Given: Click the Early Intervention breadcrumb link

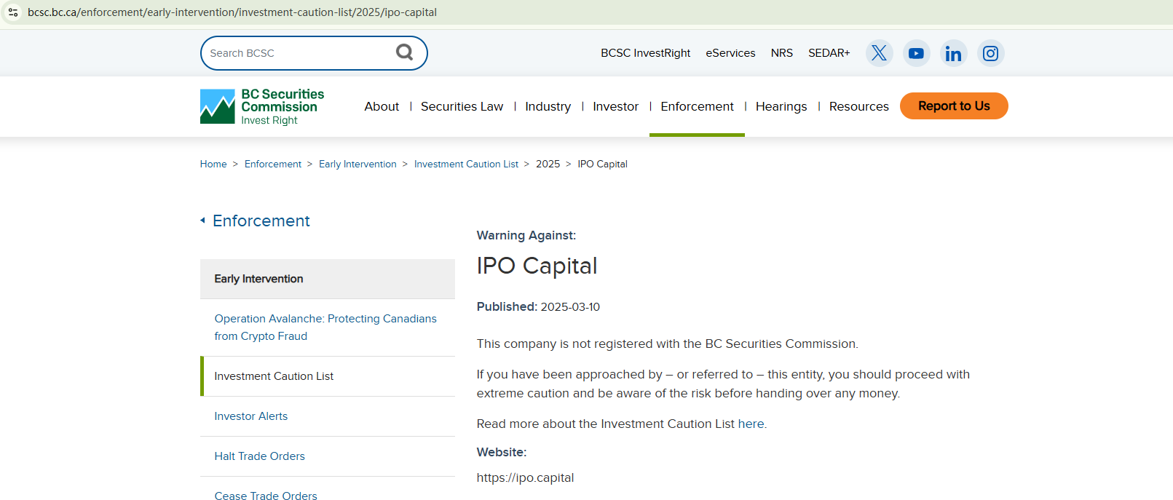Looking at the screenshot, I should [358, 164].
